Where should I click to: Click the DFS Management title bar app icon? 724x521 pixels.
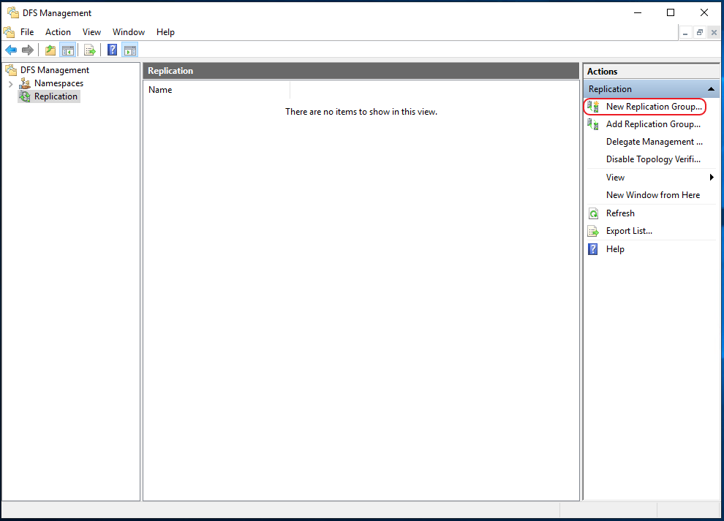[x=13, y=12]
